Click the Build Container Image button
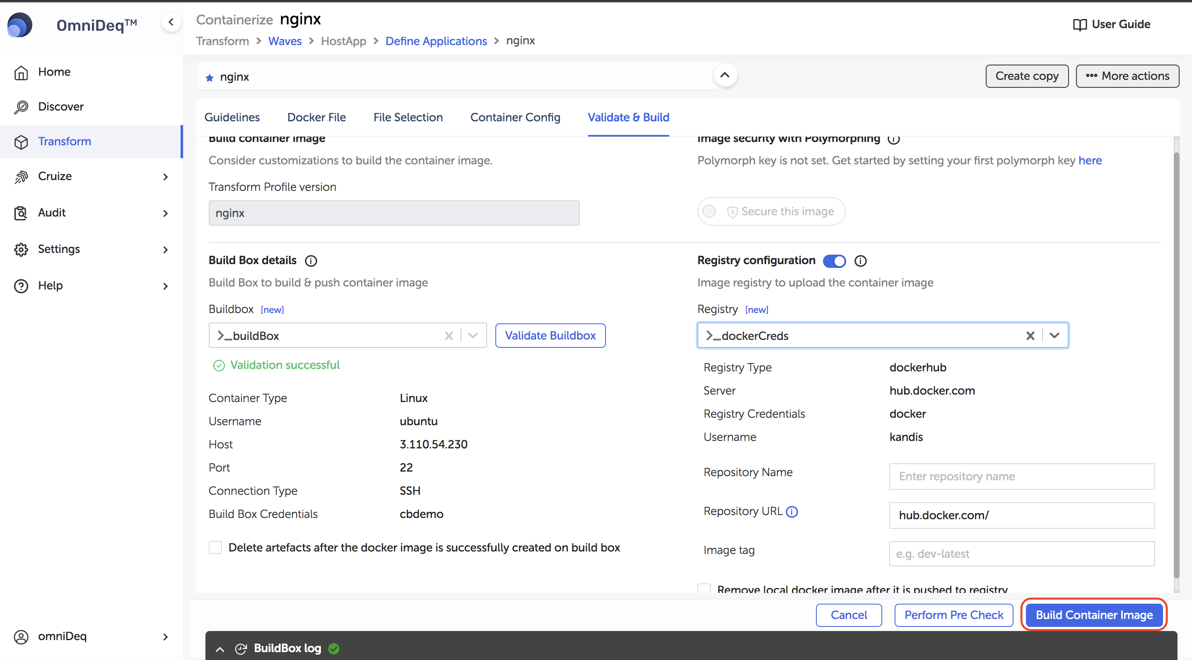The image size is (1192, 660). pyautogui.click(x=1094, y=615)
